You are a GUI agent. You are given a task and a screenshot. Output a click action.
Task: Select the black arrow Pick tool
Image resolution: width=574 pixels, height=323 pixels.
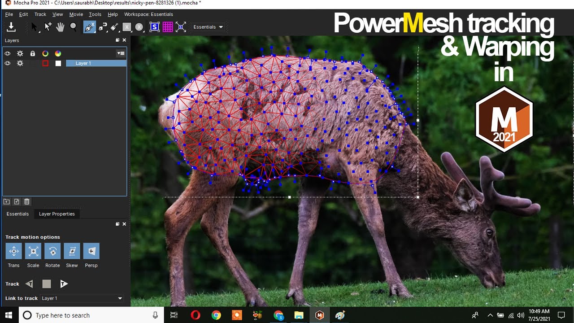pos(35,27)
